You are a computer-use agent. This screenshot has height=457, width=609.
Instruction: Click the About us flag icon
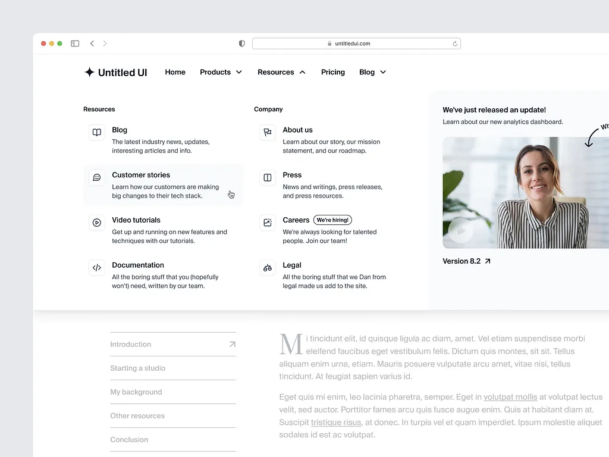(268, 132)
